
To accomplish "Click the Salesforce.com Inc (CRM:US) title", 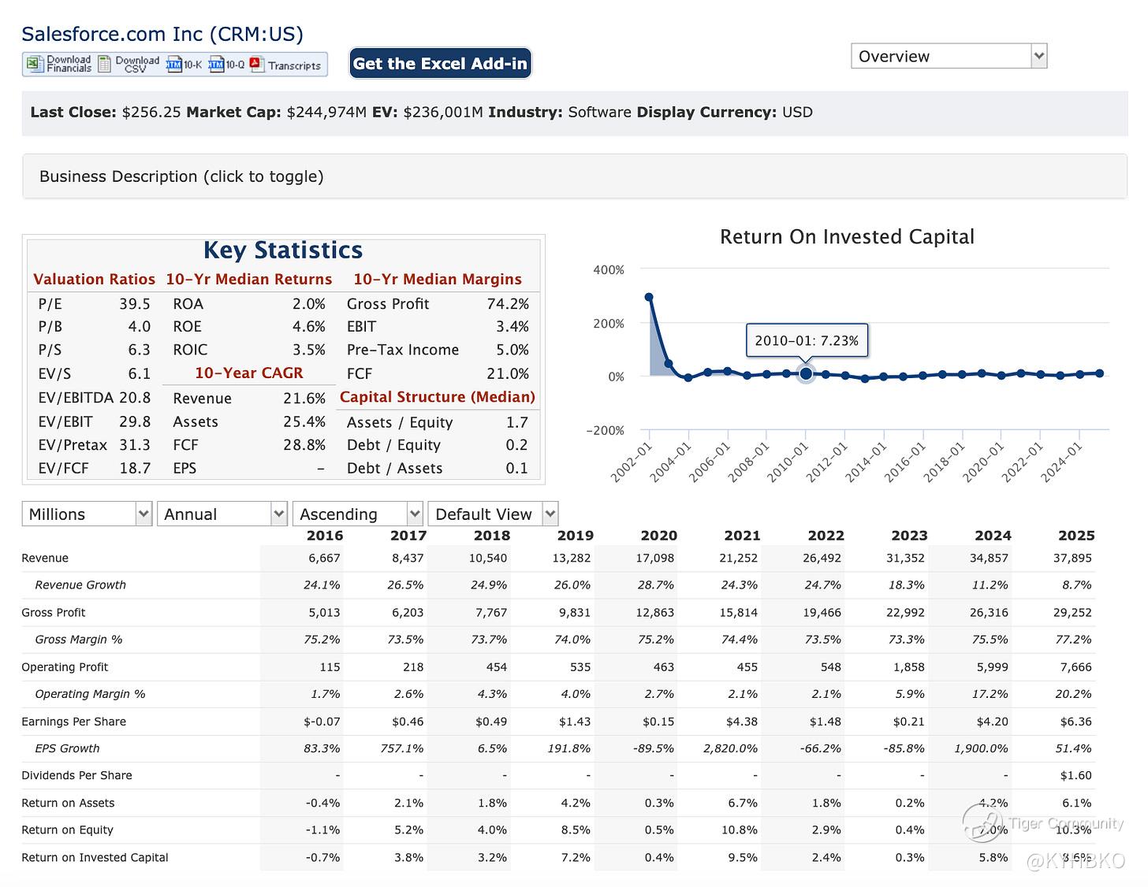I will 162,34.
